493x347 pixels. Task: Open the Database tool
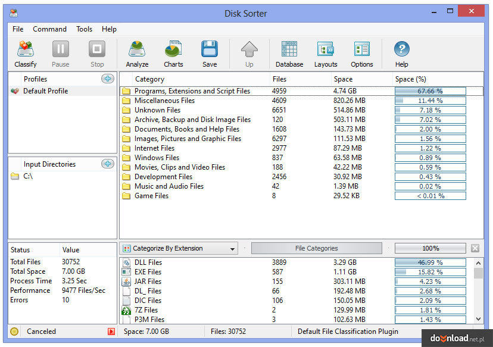(289, 54)
